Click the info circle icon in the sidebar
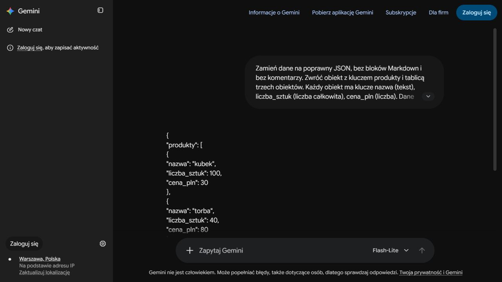Image resolution: width=502 pixels, height=282 pixels. [x=10, y=48]
